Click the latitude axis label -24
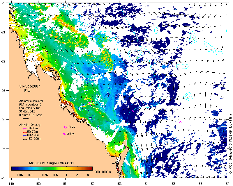Image resolution: width=233 pixels, height=186 pixels. coord(3,120)
